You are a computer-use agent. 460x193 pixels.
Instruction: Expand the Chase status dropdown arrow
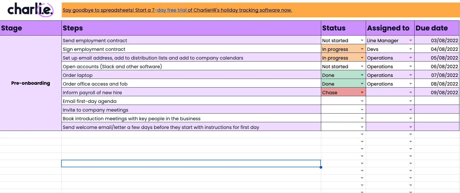362,93
